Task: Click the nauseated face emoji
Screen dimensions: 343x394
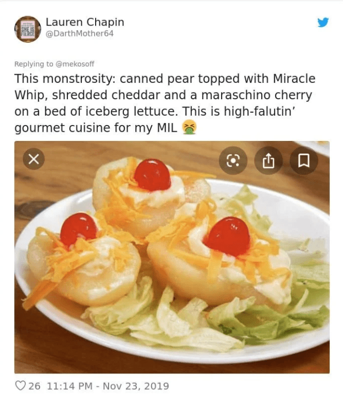Action: coord(189,127)
